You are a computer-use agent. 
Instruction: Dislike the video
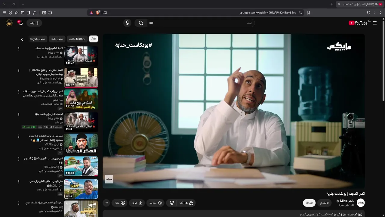point(172,203)
